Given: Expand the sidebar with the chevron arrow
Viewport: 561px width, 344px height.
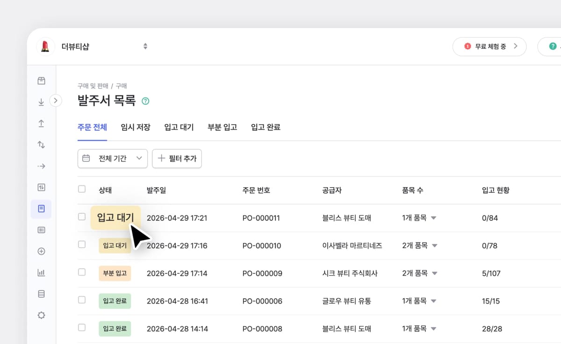Looking at the screenshot, I should (56, 100).
